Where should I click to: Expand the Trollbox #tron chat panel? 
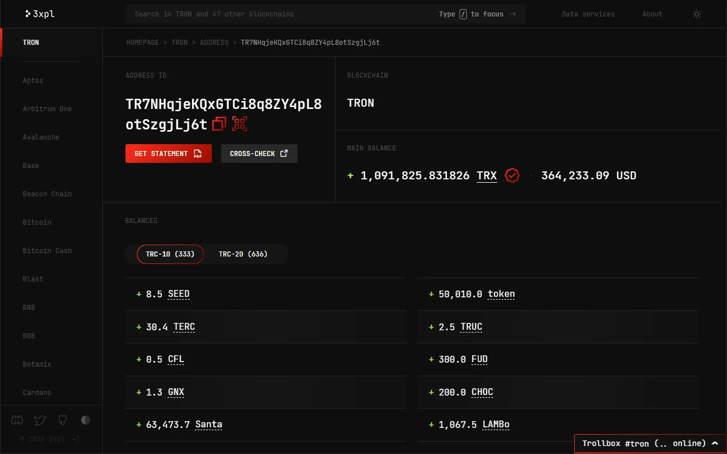[650, 443]
